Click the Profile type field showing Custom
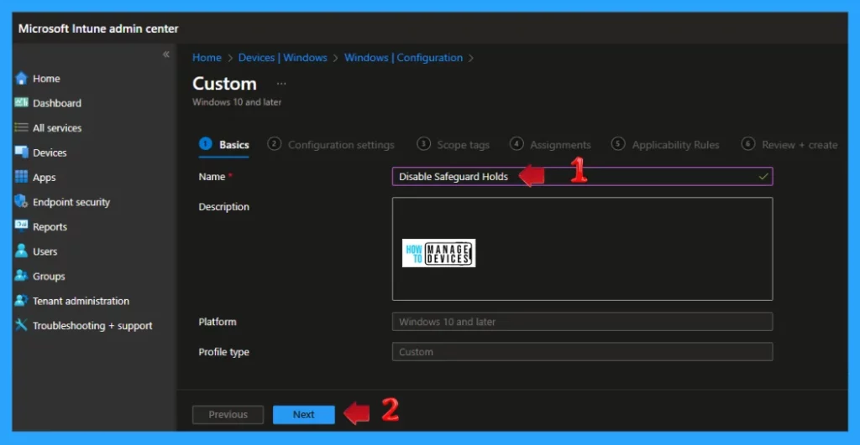The image size is (860, 445). pos(582,351)
